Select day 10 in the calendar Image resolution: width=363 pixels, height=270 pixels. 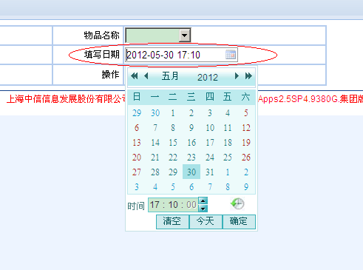tap(209, 127)
